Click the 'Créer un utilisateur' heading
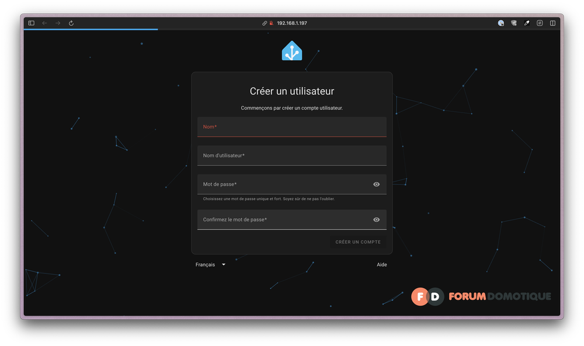 click(x=292, y=91)
